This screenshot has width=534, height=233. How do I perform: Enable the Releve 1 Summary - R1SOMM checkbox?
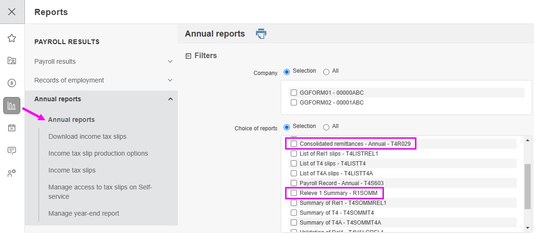coord(294,193)
